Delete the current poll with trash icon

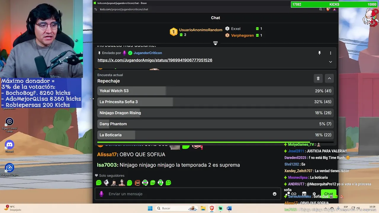coord(318,78)
